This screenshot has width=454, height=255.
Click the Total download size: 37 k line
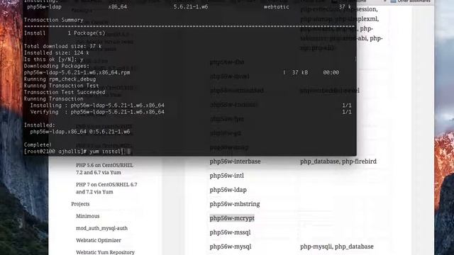tap(62, 46)
